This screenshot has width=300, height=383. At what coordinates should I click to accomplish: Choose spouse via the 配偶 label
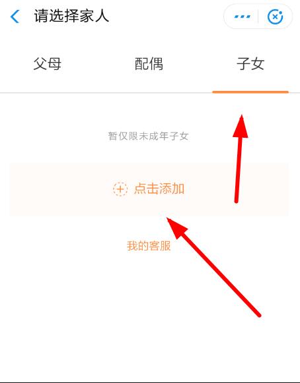[149, 64]
